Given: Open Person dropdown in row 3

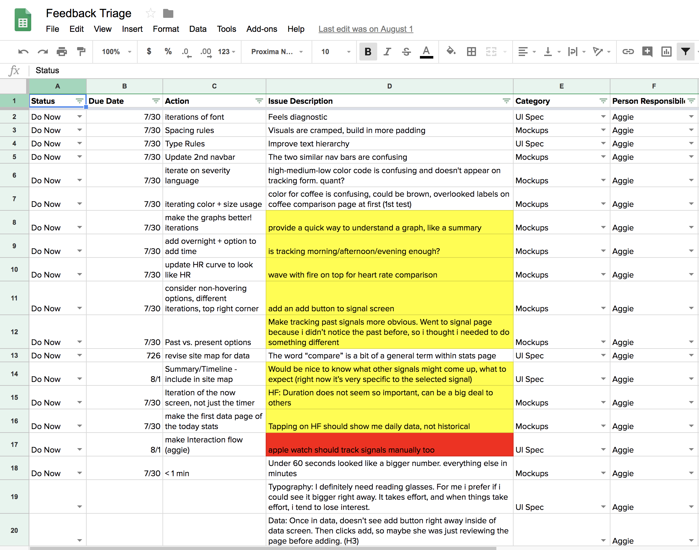Looking at the screenshot, I should tap(691, 130).
